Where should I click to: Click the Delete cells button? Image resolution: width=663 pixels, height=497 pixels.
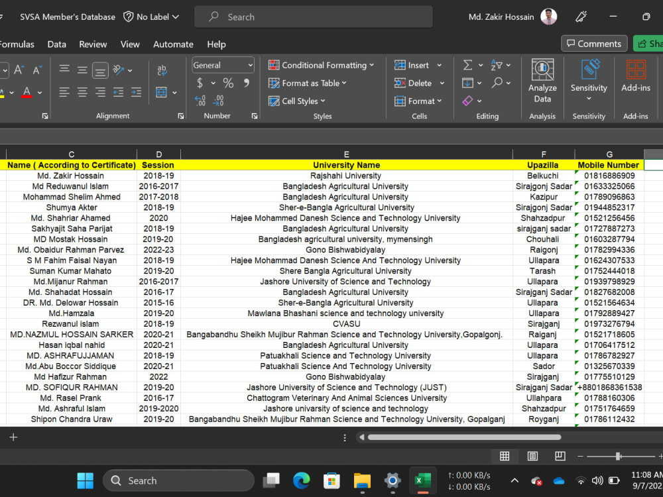click(413, 83)
